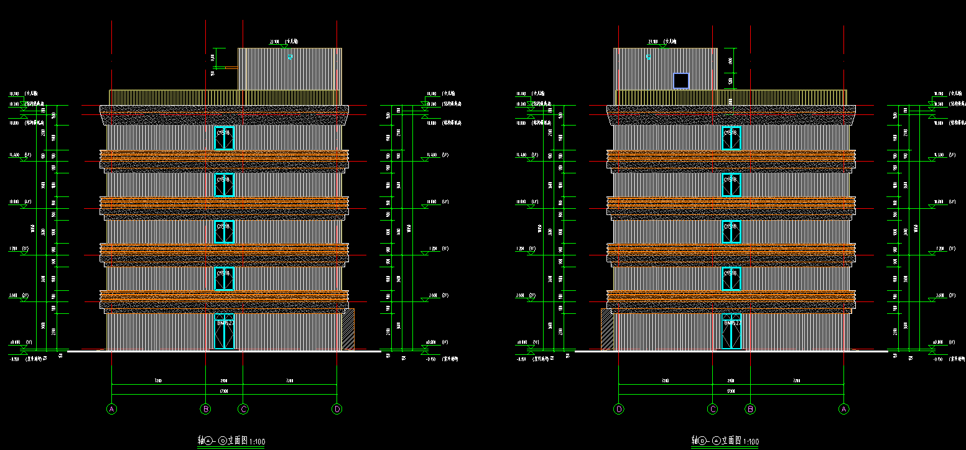The height and width of the screenshot is (450, 966).
Task: Click axis bubble D in right elevation
Action: point(619,409)
